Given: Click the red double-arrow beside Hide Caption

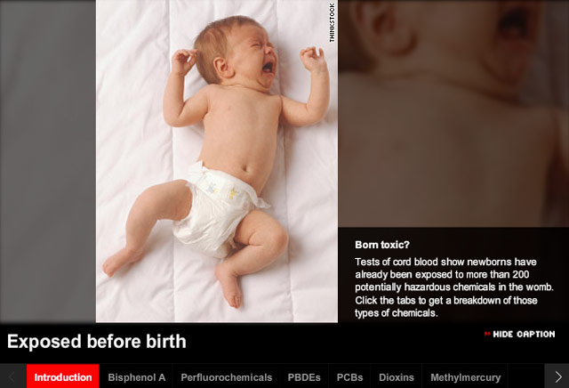Looking at the screenshot, I should coord(487,334).
